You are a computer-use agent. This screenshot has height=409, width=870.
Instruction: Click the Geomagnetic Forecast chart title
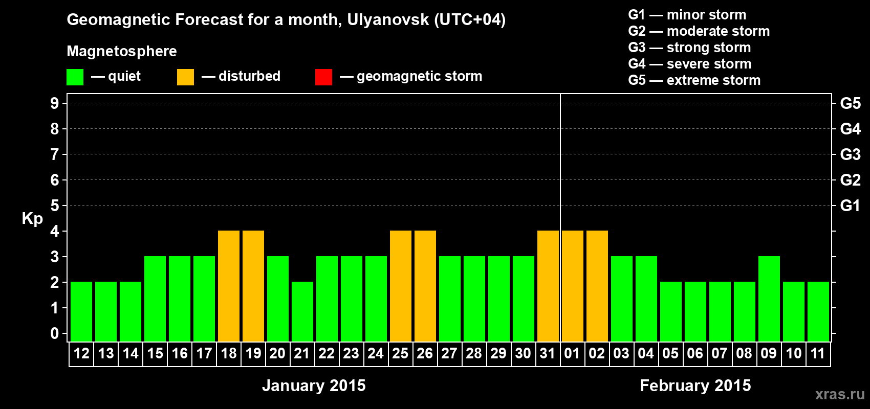point(286,20)
